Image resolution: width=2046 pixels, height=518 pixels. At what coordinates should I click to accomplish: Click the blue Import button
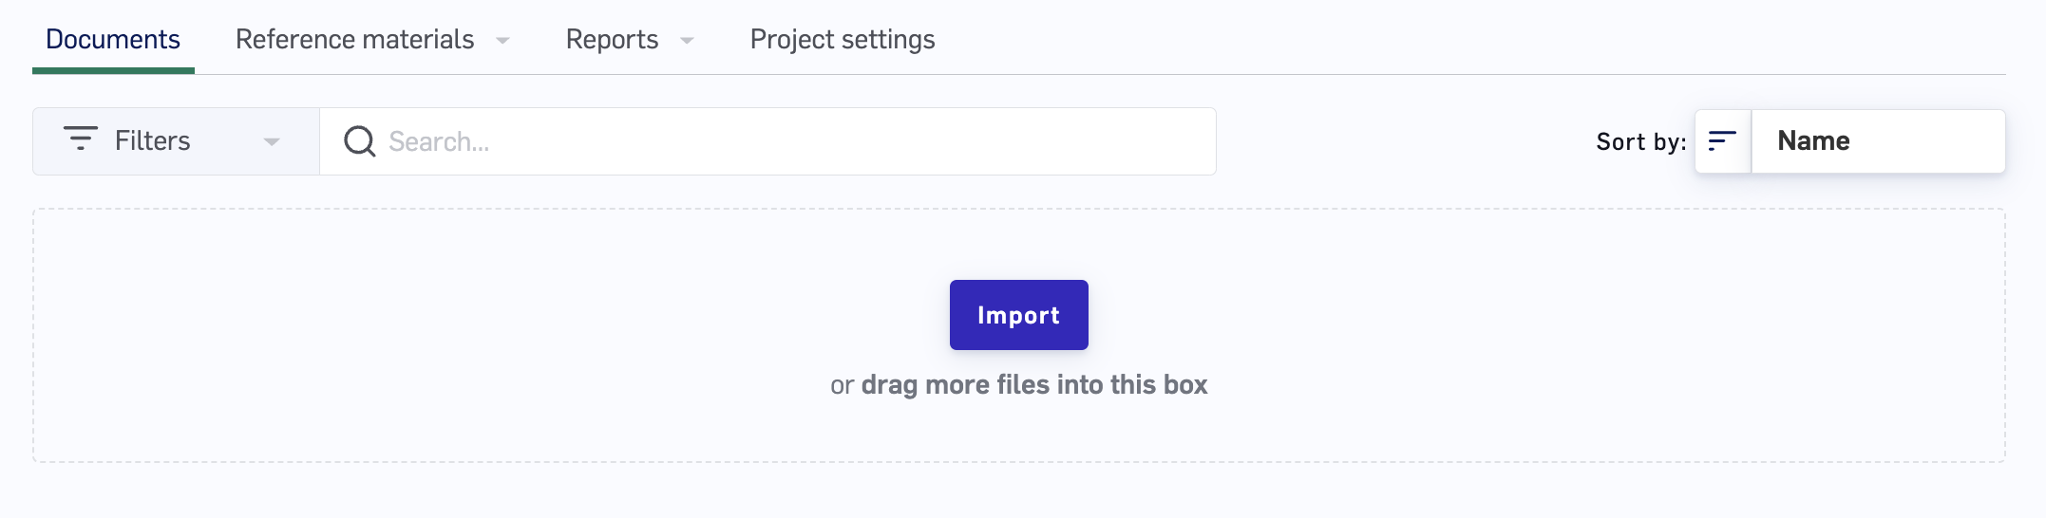(1018, 315)
